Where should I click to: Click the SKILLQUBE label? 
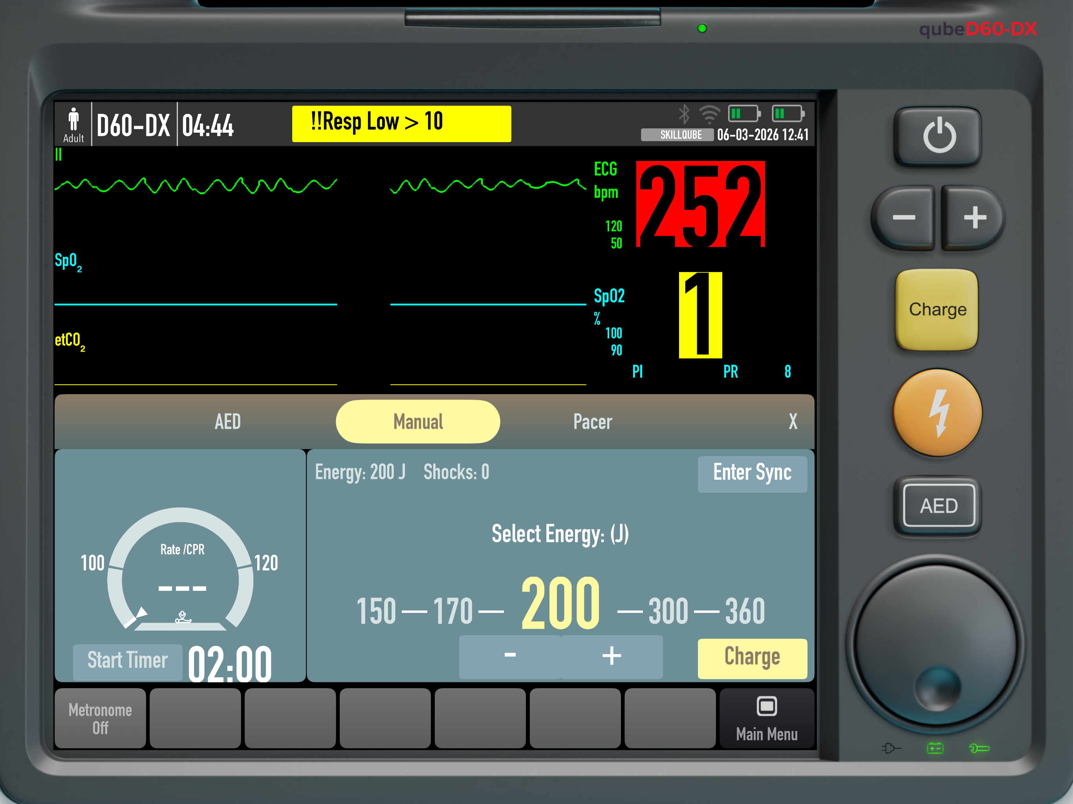tap(677, 135)
